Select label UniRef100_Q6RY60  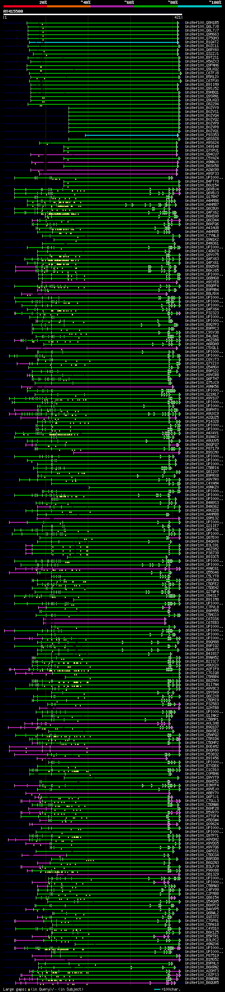[202, 50]
